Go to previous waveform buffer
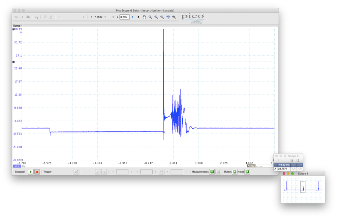 click(91, 17)
